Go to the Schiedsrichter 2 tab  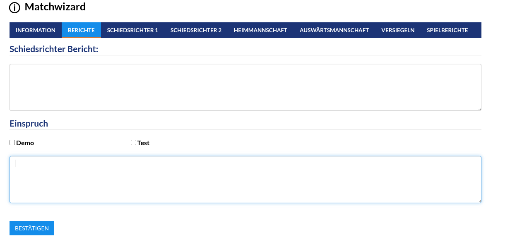[x=196, y=30]
